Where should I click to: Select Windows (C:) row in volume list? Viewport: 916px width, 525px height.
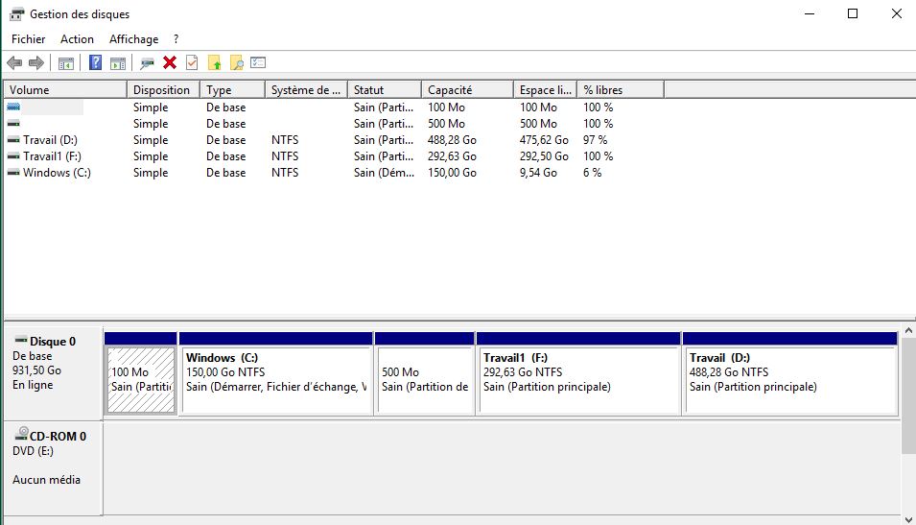pyautogui.click(x=57, y=173)
